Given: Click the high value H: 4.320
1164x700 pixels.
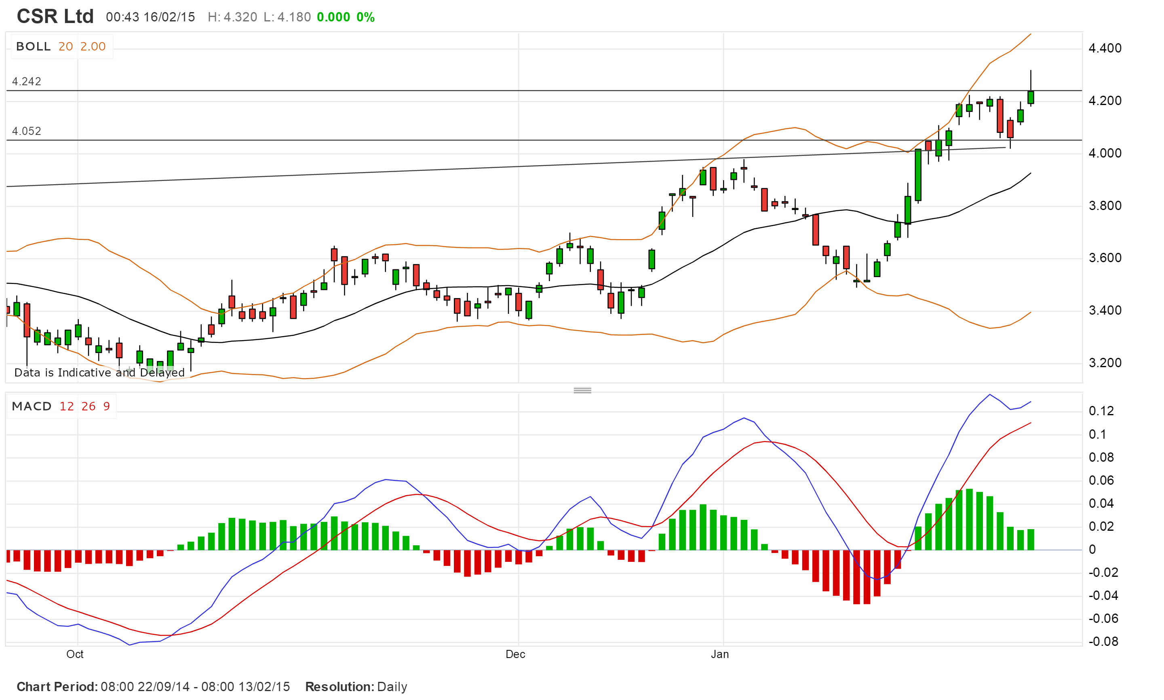Looking at the screenshot, I should click(x=232, y=17).
